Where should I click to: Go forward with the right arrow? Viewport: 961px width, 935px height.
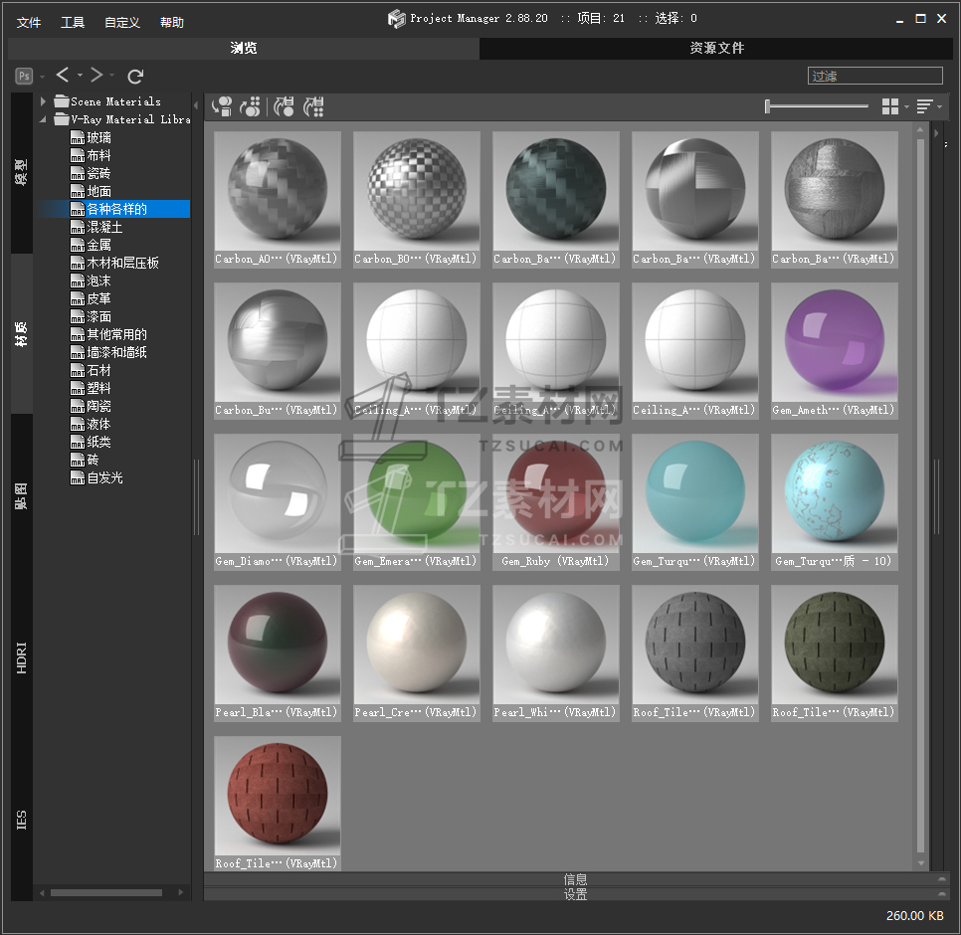tap(96, 76)
